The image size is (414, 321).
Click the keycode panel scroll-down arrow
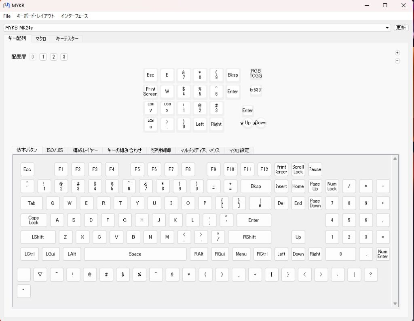point(395,304)
